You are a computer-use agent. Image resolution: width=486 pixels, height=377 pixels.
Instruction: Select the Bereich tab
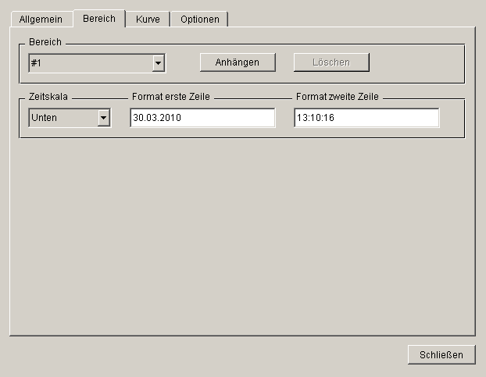(98, 19)
